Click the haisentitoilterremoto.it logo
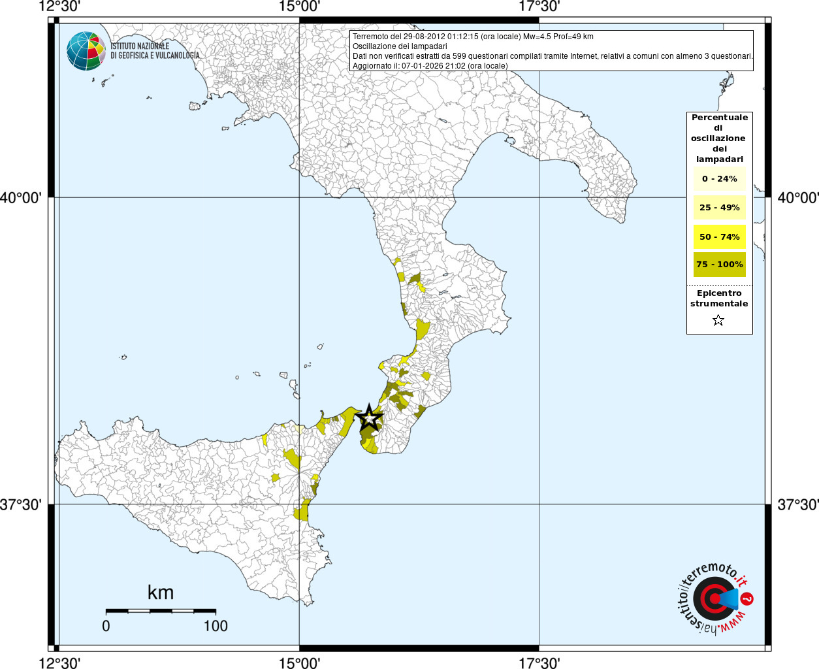 click(x=715, y=599)
